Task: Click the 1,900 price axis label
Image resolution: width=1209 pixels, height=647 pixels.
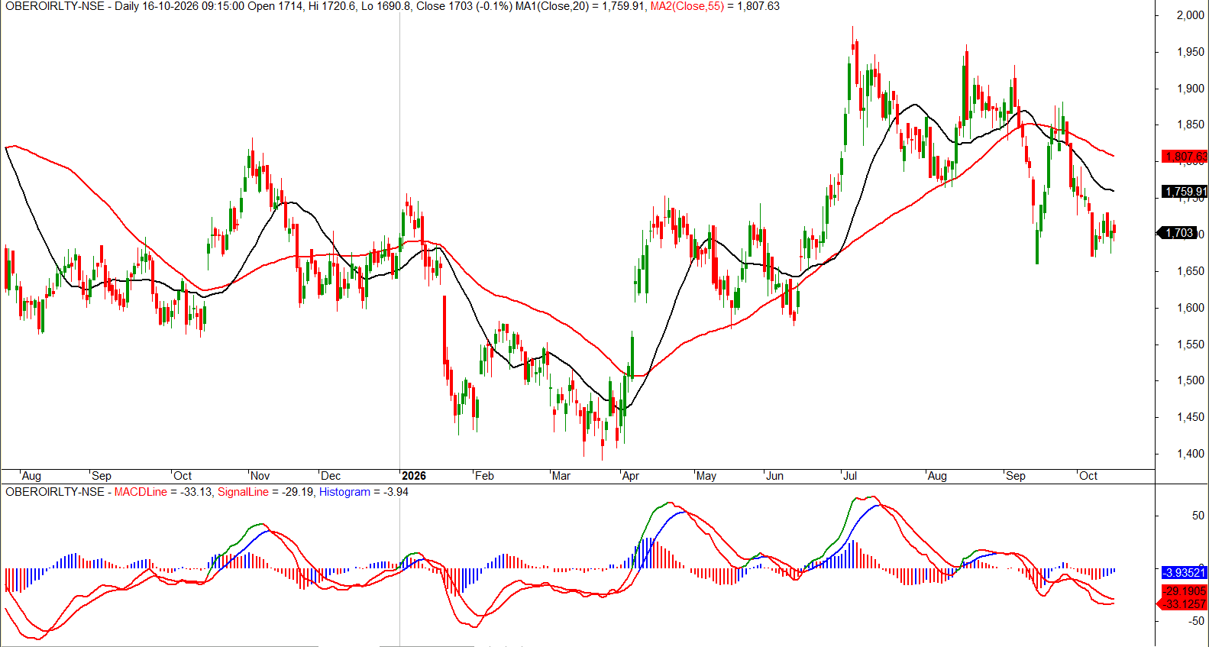Action: click(1191, 89)
